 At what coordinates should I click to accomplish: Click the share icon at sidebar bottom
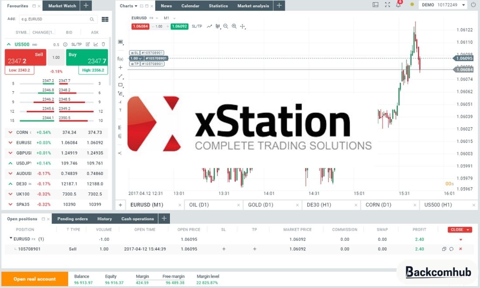pos(120,153)
